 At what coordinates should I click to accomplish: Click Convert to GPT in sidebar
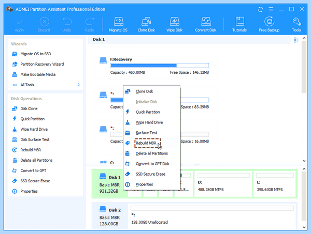(x=29, y=170)
